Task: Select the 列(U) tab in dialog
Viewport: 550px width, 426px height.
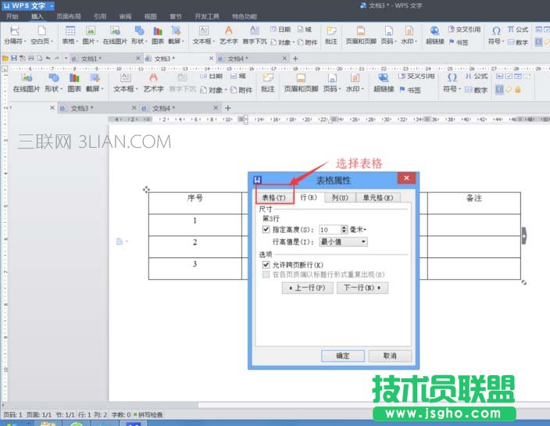Action: pos(340,198)
